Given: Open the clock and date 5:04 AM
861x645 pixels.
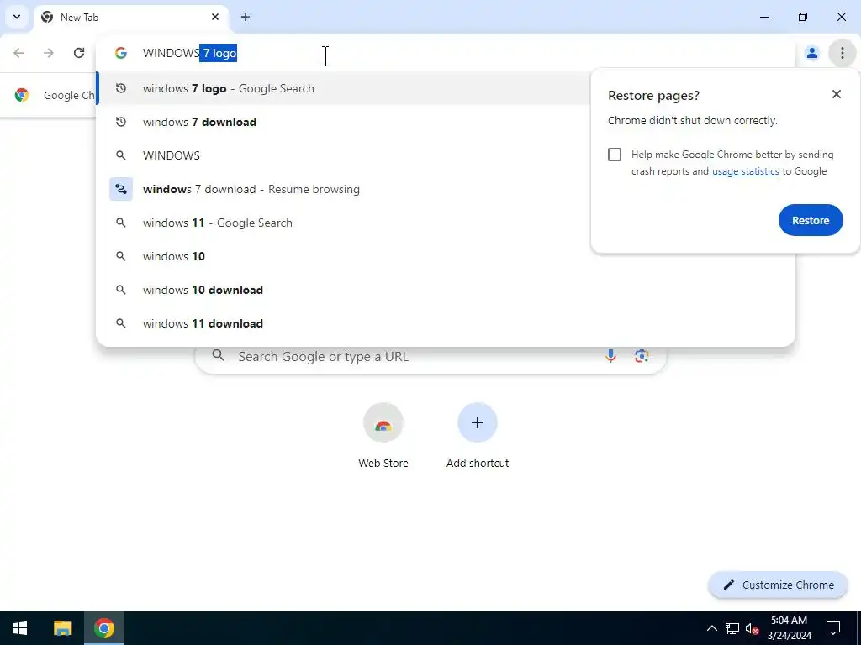Looking at the screenshot, I should (x=789, y=628).
